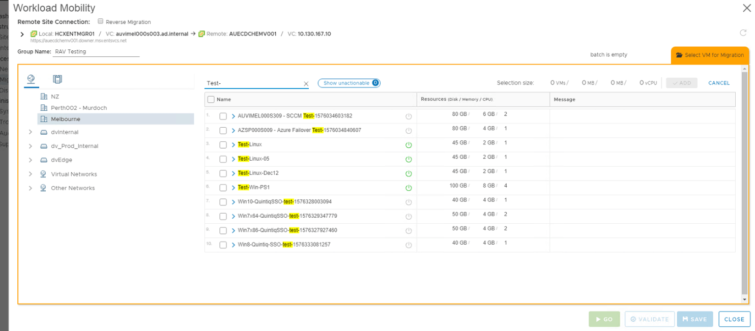Enable the Reverse Migration checkbox
This screenshot has height=331, width=755.
pyautogui.click(x=101, y=22)
